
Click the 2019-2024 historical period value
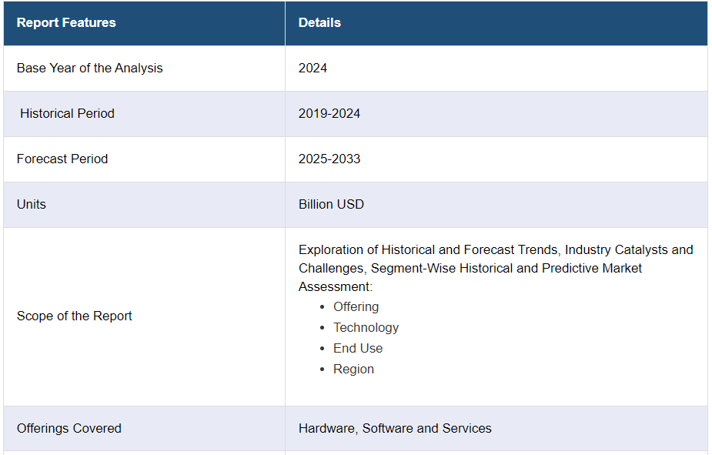(x=329, y=113)
